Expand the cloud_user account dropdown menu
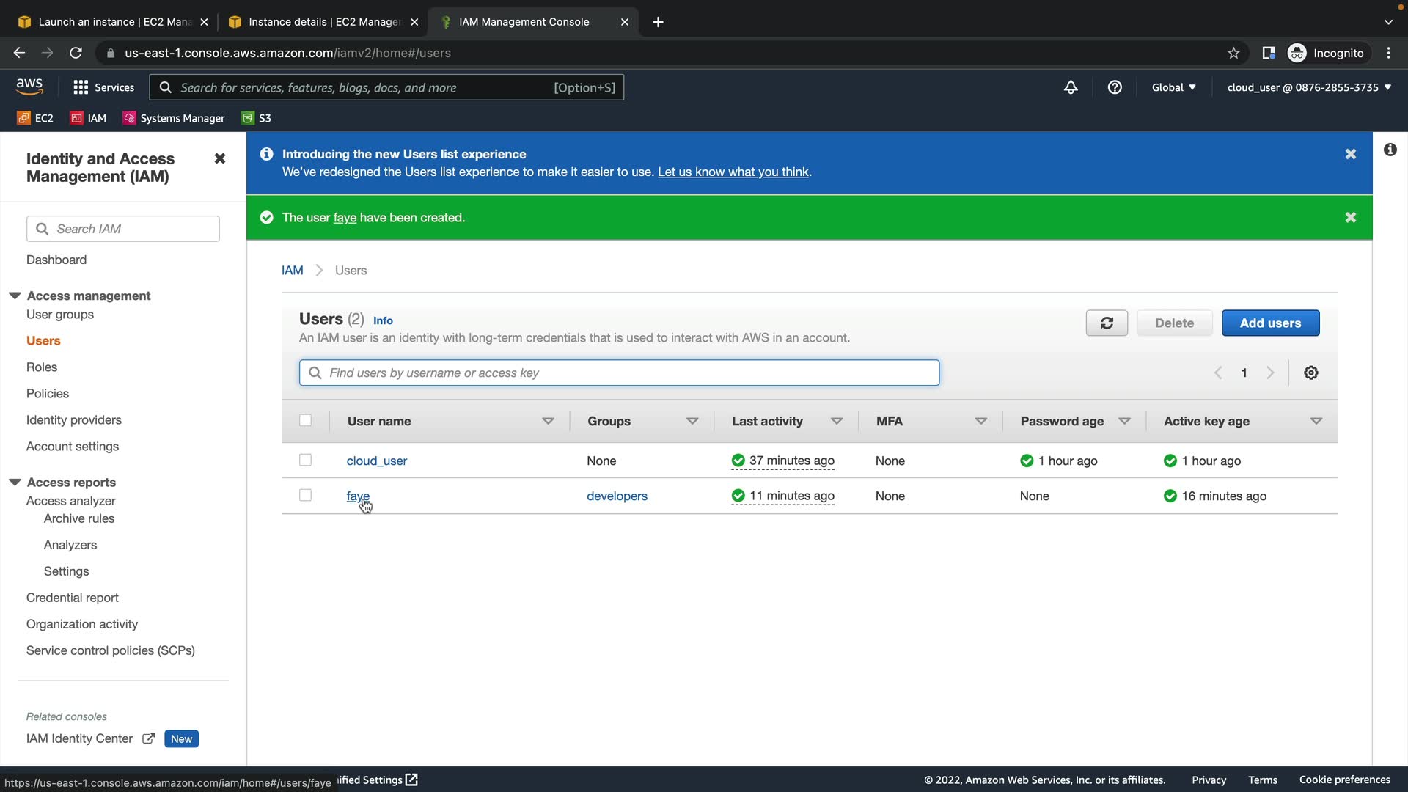 (1308, 87)
